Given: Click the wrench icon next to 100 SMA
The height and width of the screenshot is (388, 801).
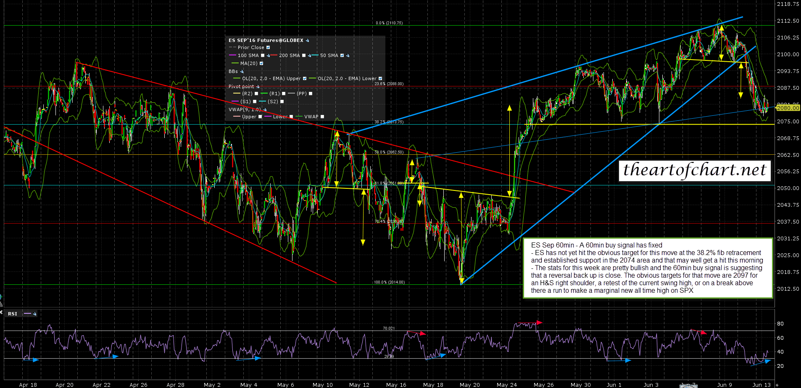Looking at the screenshot, I should click(268, 55).
